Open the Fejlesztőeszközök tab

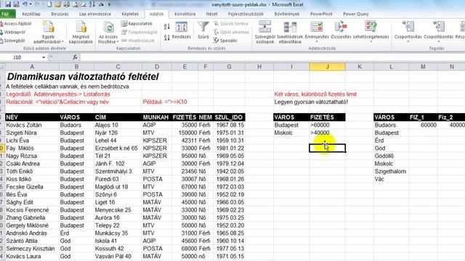[246, 14]
